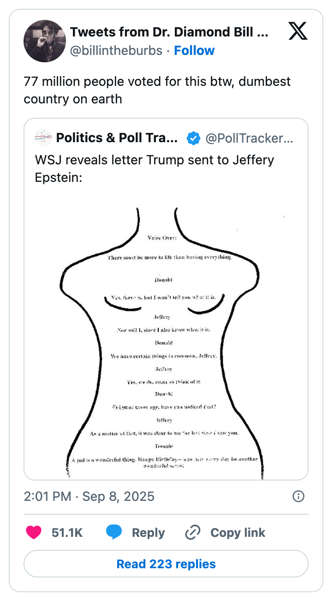Select the Read 223 replies button
The width and height of the screenshot is (334, 601).
(x=167, y=564)
